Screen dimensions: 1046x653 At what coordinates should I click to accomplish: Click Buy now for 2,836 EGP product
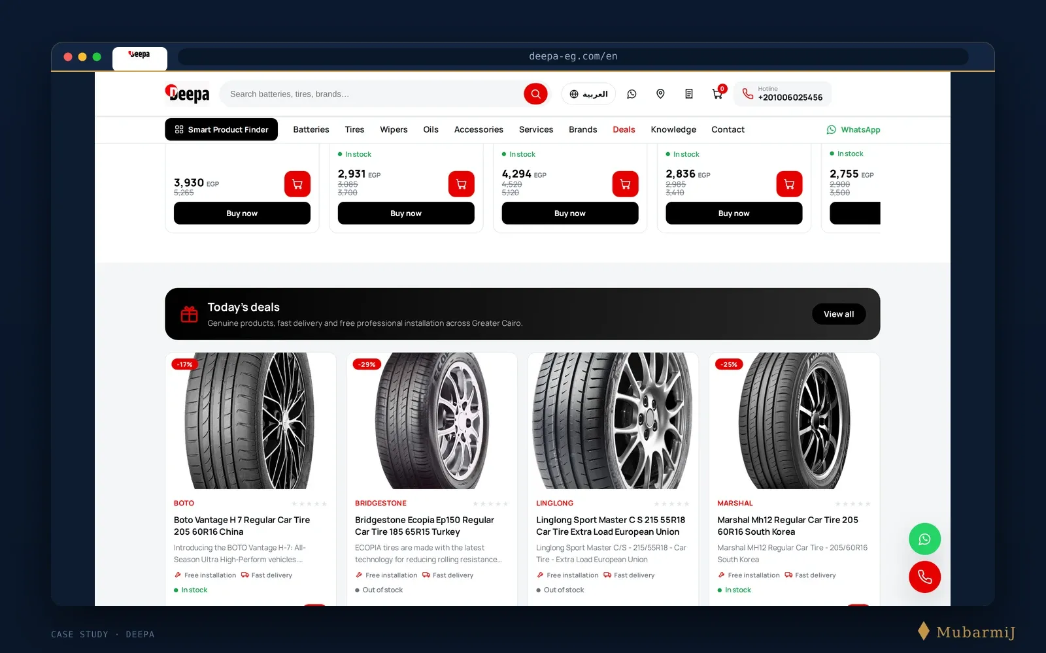(734, 213)
